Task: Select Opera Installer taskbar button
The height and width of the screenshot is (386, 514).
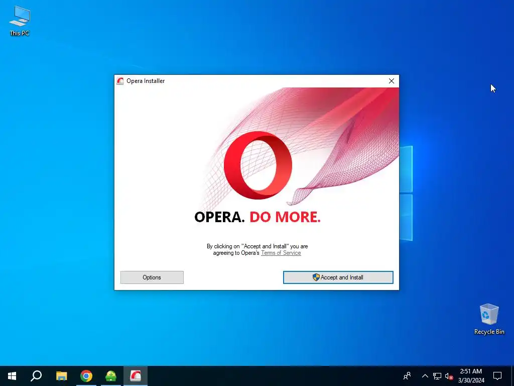Action: (x=136, y=376)
